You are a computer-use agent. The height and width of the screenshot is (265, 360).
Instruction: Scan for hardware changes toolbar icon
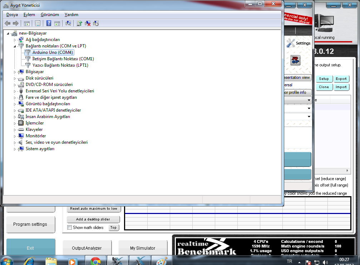(x=68, y=24)
